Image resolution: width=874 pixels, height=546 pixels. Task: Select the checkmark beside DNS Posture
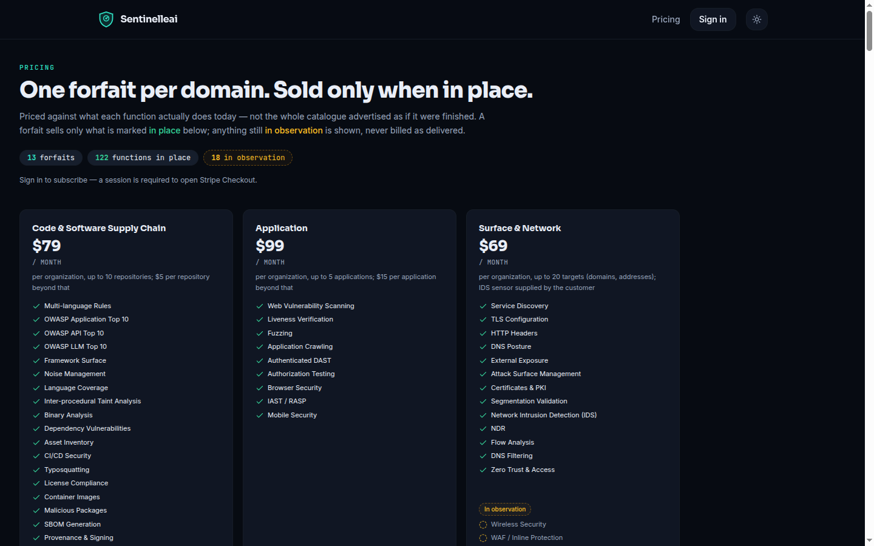point(483,347)
